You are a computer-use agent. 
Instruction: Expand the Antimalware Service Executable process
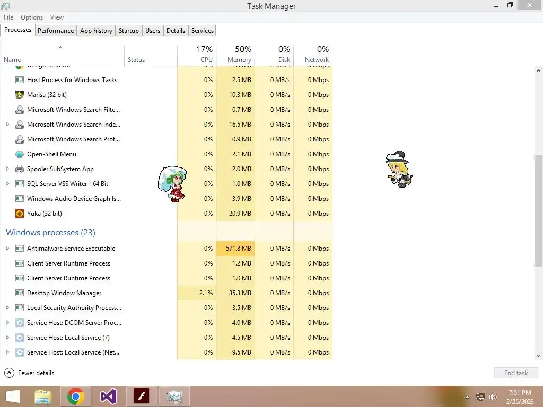pyautogui.click(x=7, y=248)
